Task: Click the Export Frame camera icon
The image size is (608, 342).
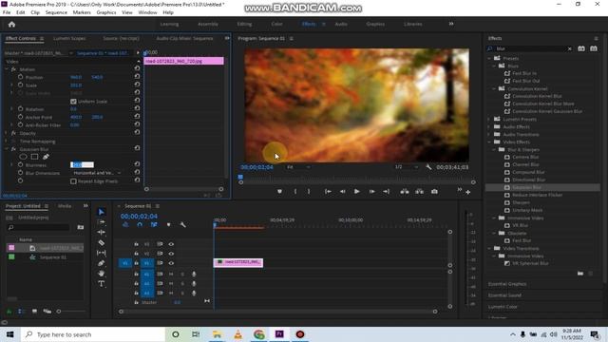Action: click(x=434, y=192)
